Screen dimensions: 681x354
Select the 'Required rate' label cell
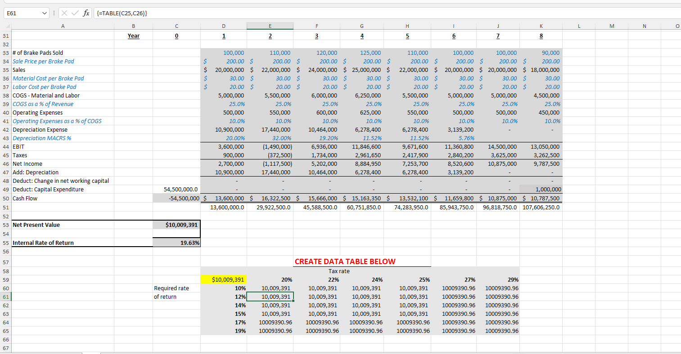coord(171,288)
